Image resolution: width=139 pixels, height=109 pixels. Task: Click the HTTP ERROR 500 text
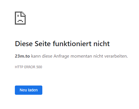point(29,67)
